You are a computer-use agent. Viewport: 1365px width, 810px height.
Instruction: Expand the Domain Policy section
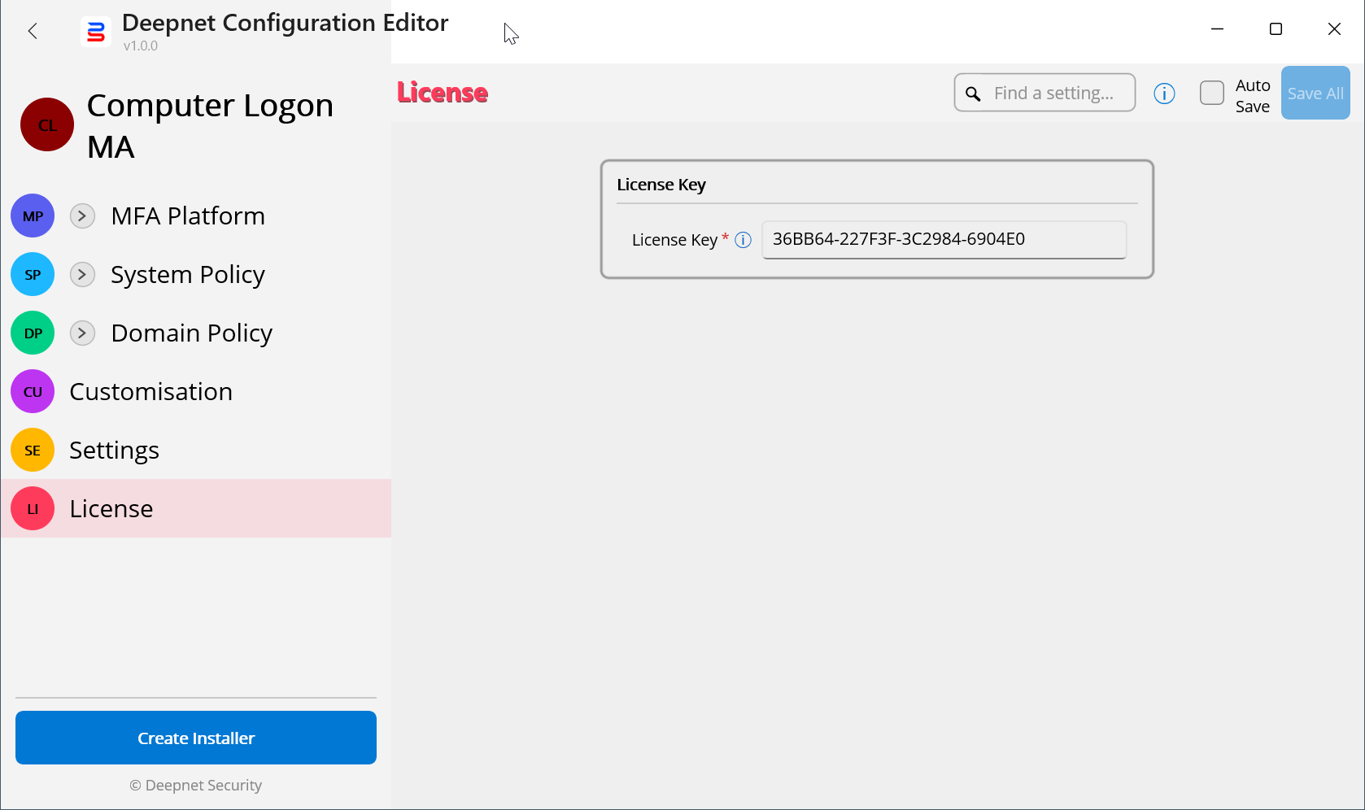point(82,333)
